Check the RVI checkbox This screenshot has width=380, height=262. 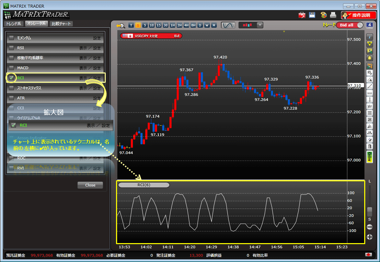tap(11, 168)
